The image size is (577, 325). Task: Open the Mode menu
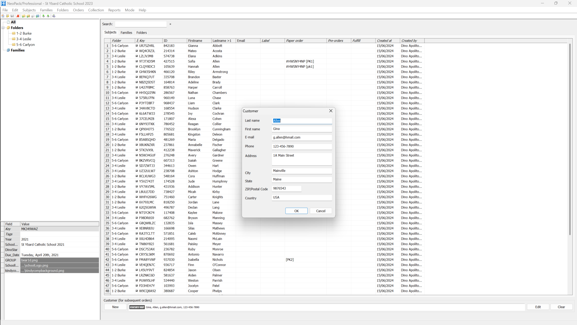point(130,10)
